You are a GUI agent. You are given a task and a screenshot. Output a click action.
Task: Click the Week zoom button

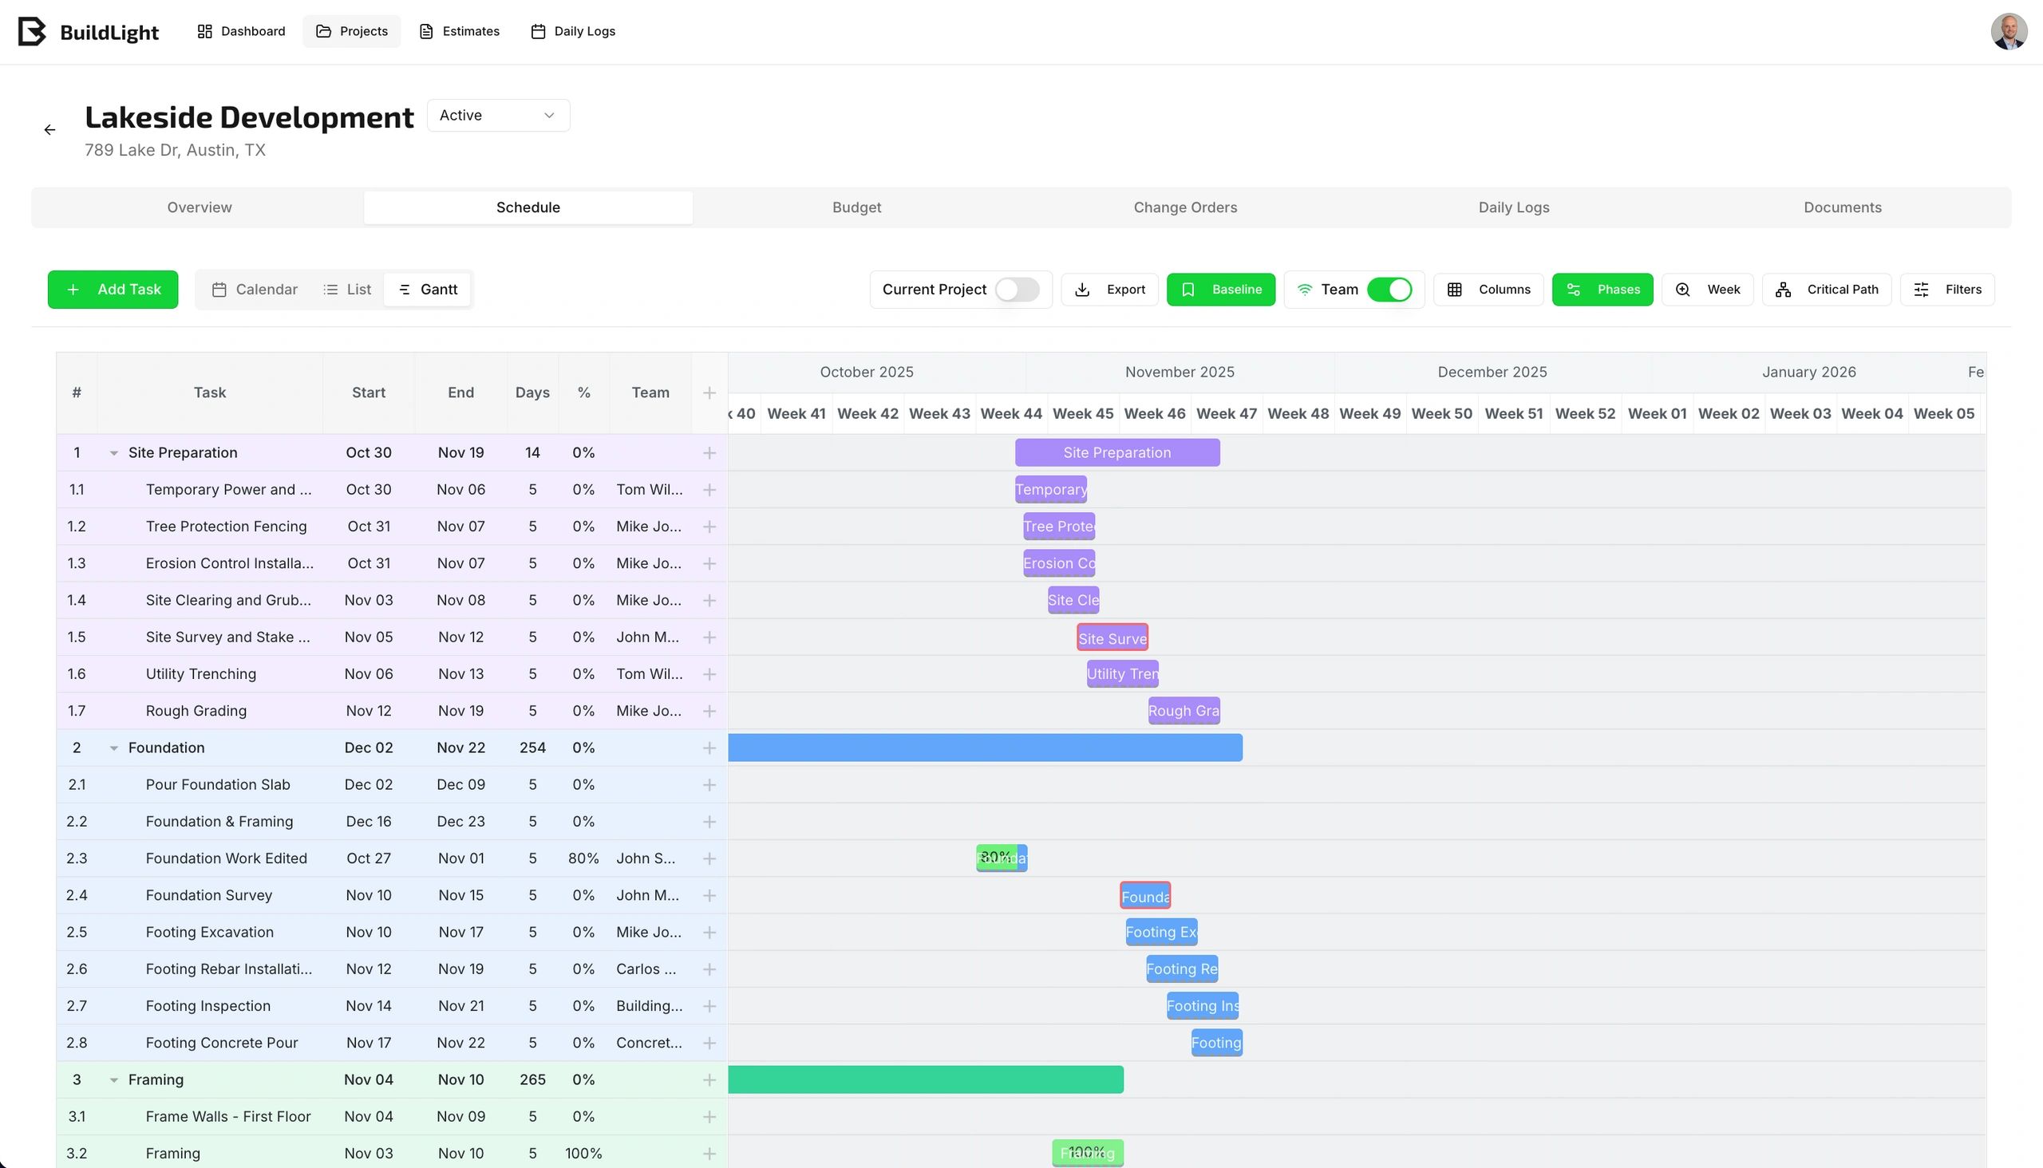coord(1707,290)
